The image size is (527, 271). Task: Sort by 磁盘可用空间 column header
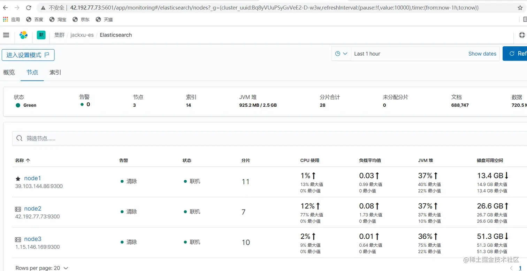pos(490,161)
